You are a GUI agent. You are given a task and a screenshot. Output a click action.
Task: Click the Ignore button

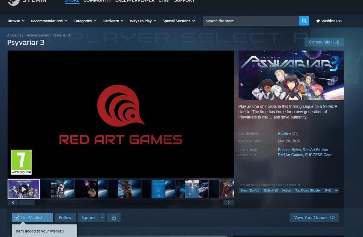tap(88, 218)
